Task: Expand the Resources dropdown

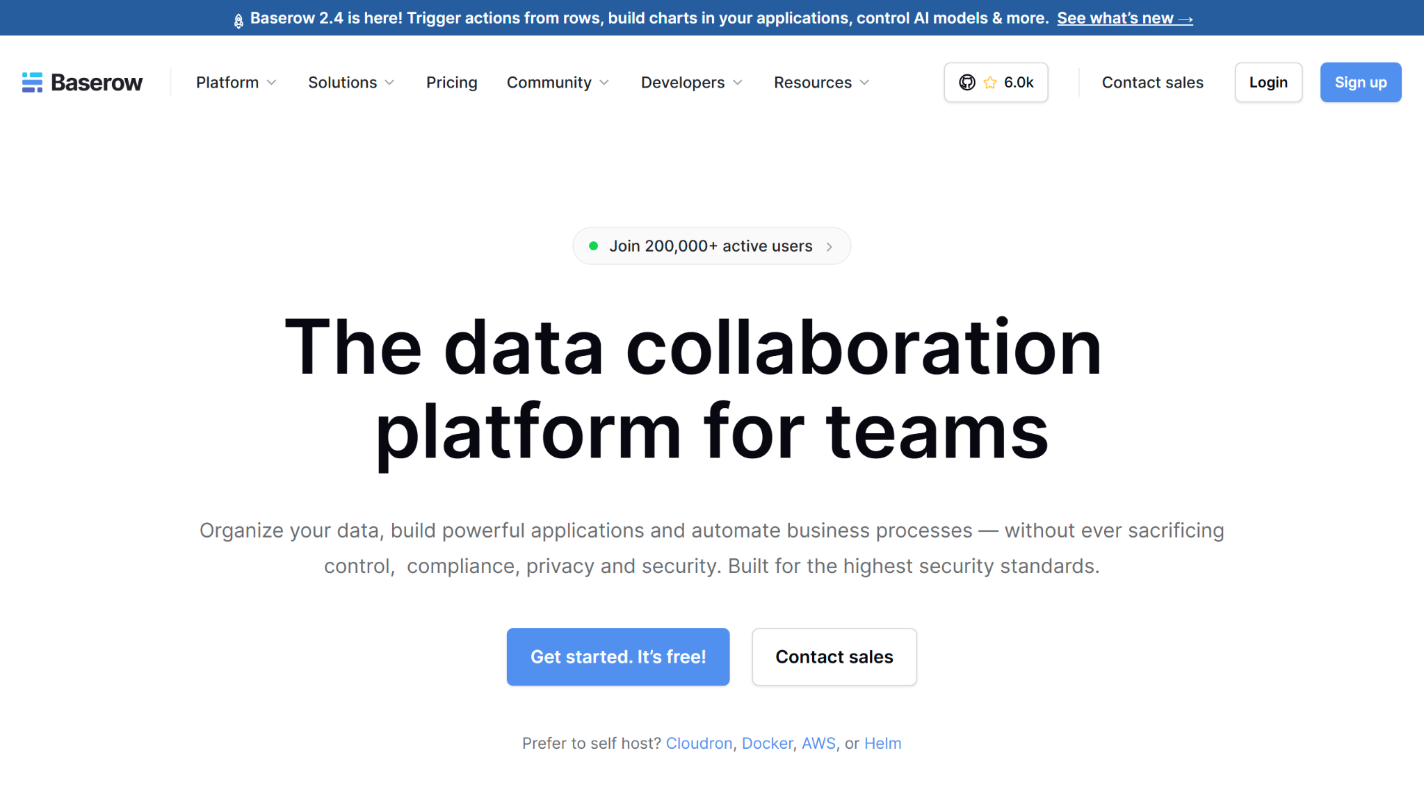Action: coord(822,82)
